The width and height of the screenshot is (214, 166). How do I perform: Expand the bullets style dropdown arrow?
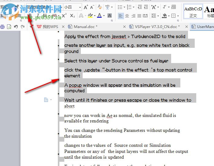tap(124, 7)
